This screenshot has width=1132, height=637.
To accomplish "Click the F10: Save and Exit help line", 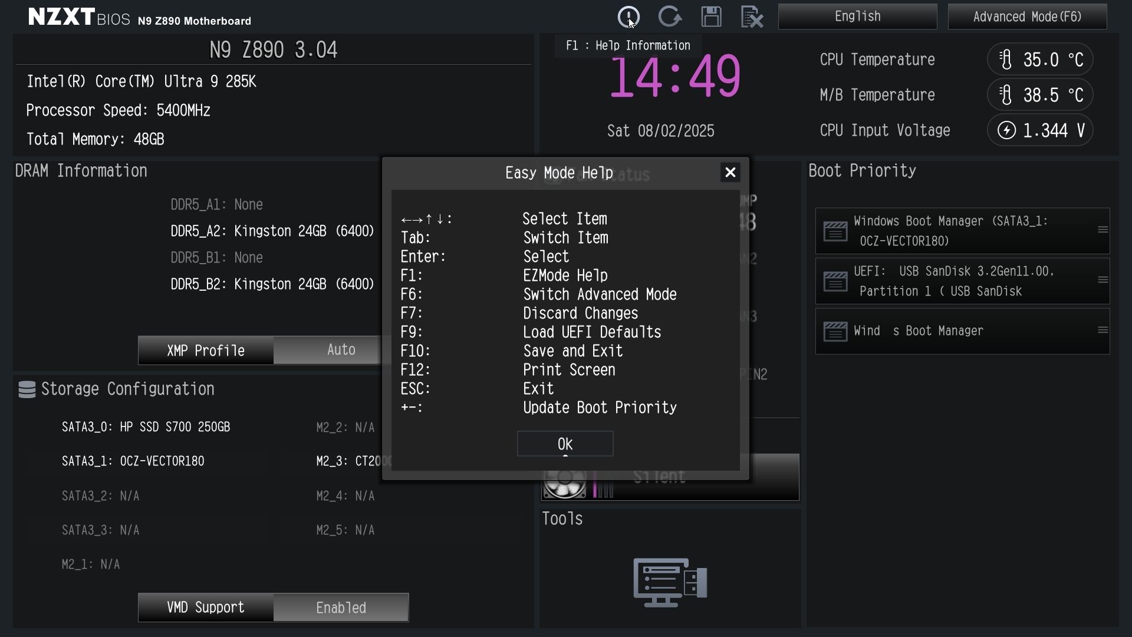I will (511, 351).
